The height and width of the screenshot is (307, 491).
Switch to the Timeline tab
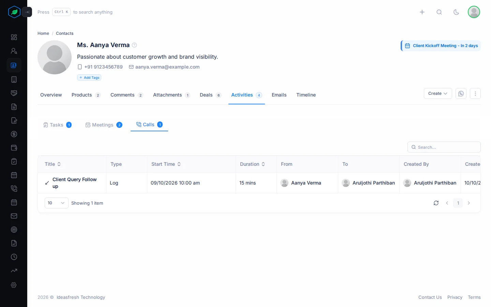[306, 95]
